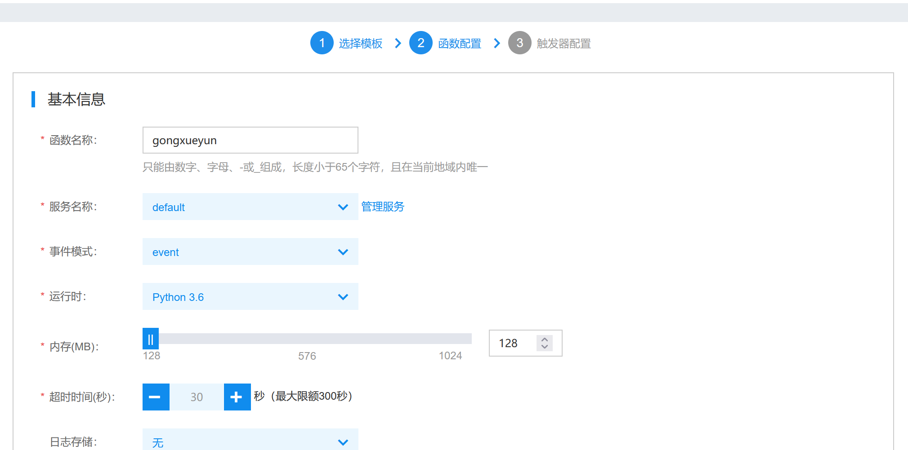The height and width of the screenshot is (450, 908).
Task: Click the 576 slider scale label
Action: point(307,356)
